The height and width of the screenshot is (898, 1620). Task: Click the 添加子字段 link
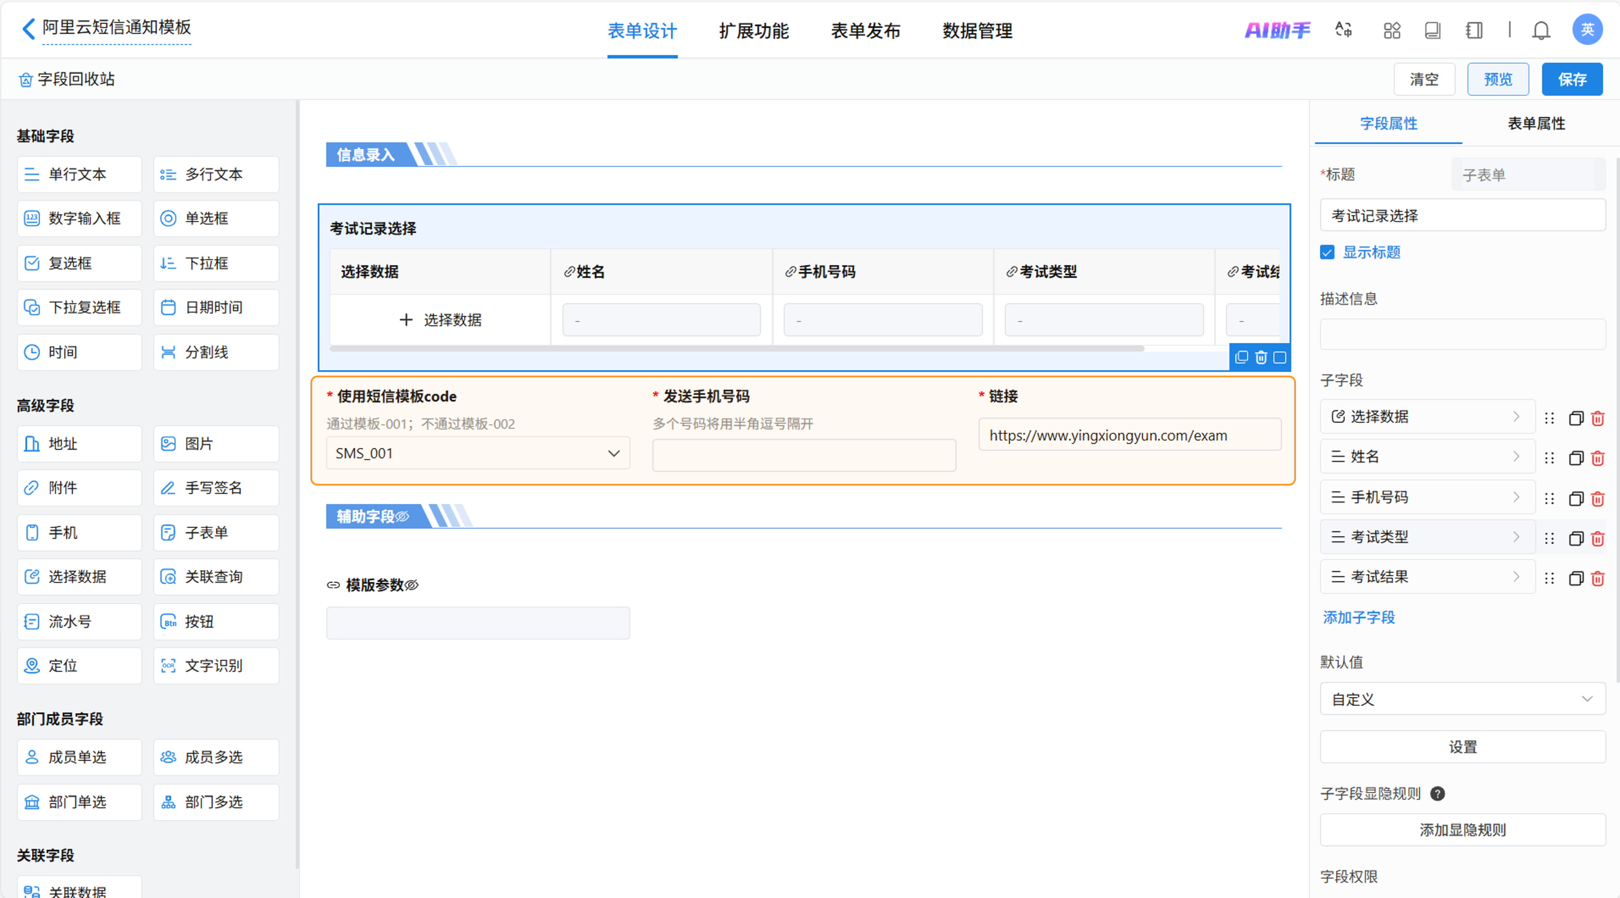point(1358,617)
